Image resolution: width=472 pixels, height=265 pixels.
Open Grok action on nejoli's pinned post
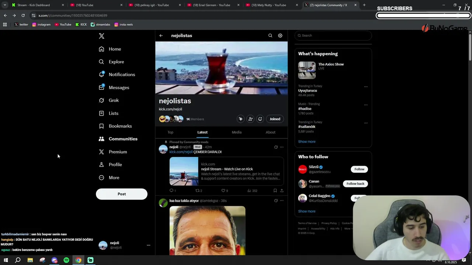(276, 147)
